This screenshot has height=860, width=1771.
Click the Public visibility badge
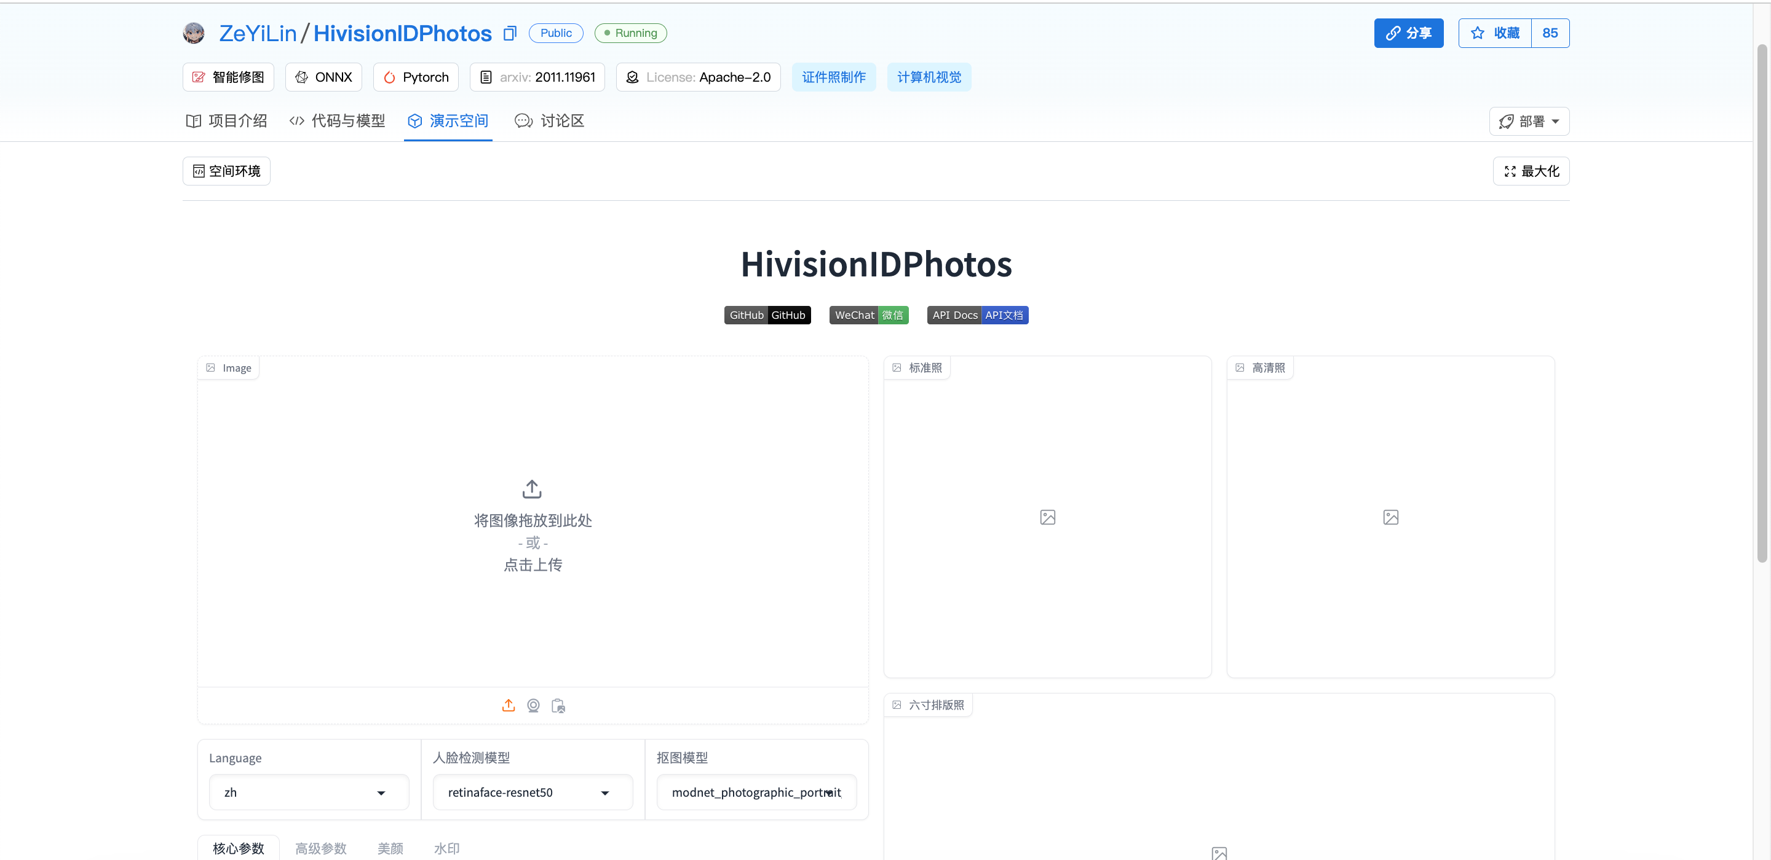[555, 33]
